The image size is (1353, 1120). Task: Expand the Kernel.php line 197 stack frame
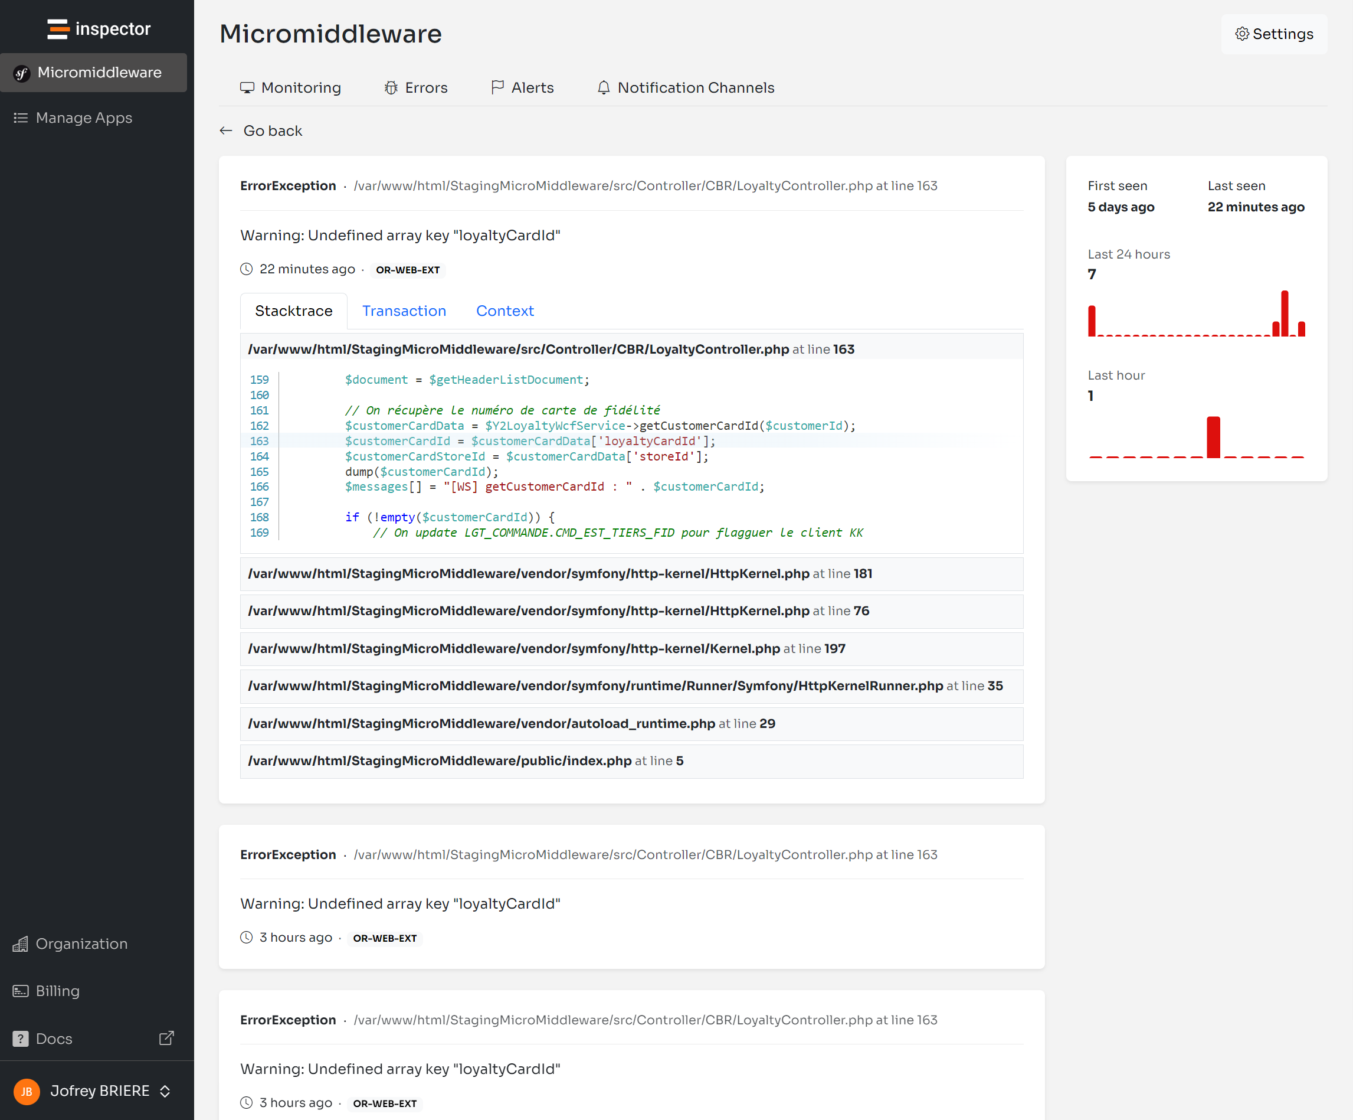coord(546,649)
